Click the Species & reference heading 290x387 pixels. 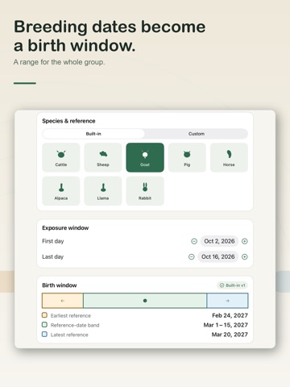point(68,121)
